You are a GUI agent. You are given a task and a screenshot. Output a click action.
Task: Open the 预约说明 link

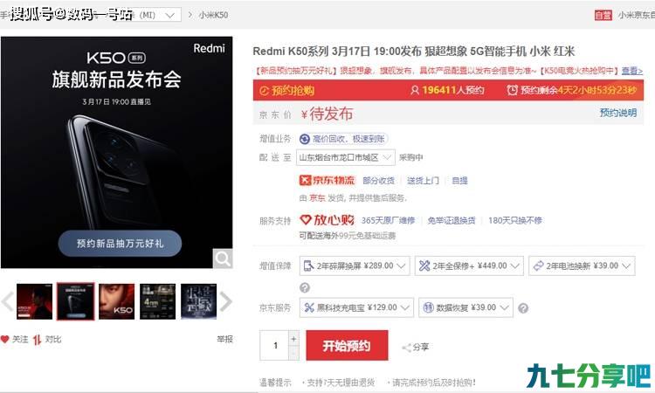pyautogui.click(x=617, y=113)
